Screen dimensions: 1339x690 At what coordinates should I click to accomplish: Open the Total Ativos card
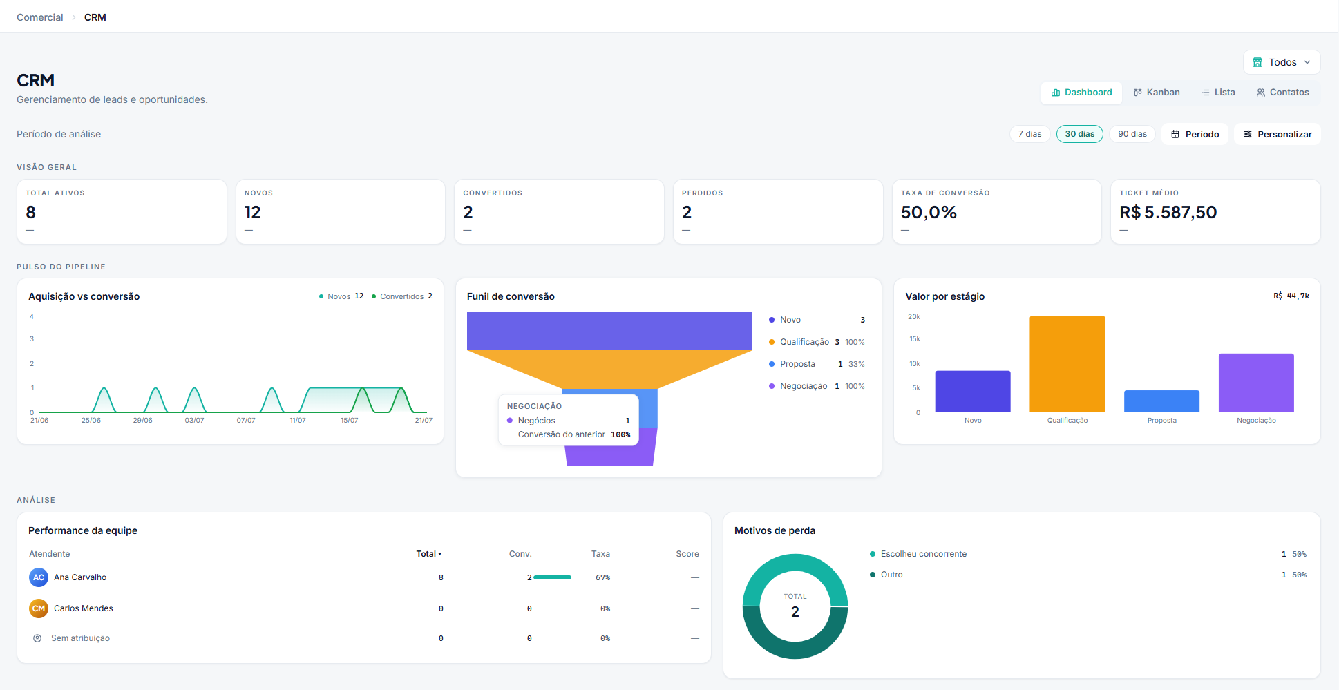[122, 211]
